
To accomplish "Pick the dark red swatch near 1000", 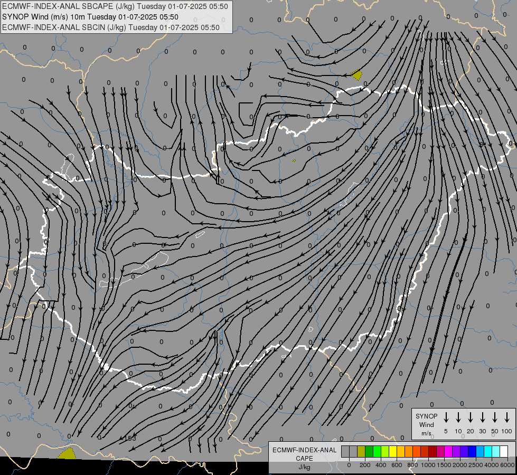I will 433,451.
